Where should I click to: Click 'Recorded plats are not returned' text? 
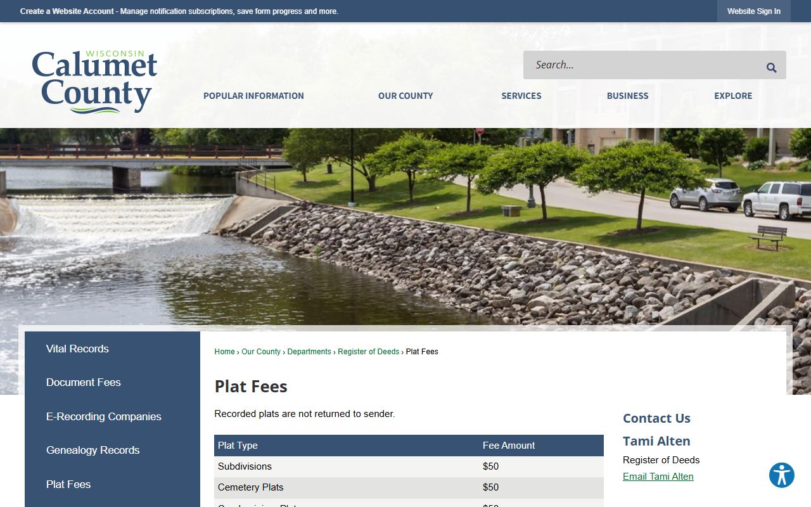(x=305, y=414)
